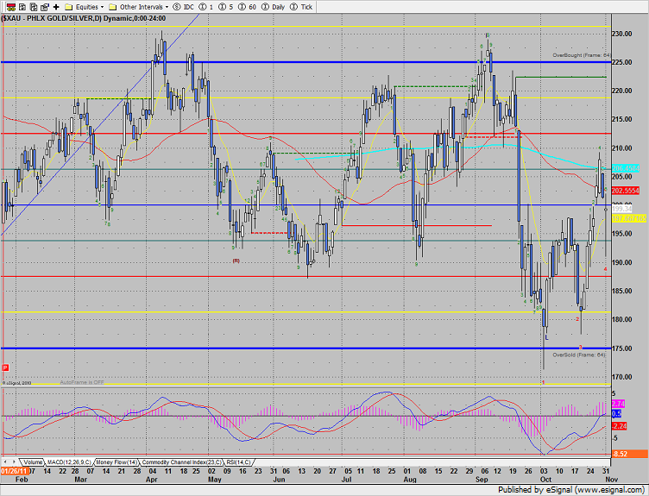Click the Published by eSignal link
Screen dimensions: 649x496
pyautogui.click(x=570, y=490)
